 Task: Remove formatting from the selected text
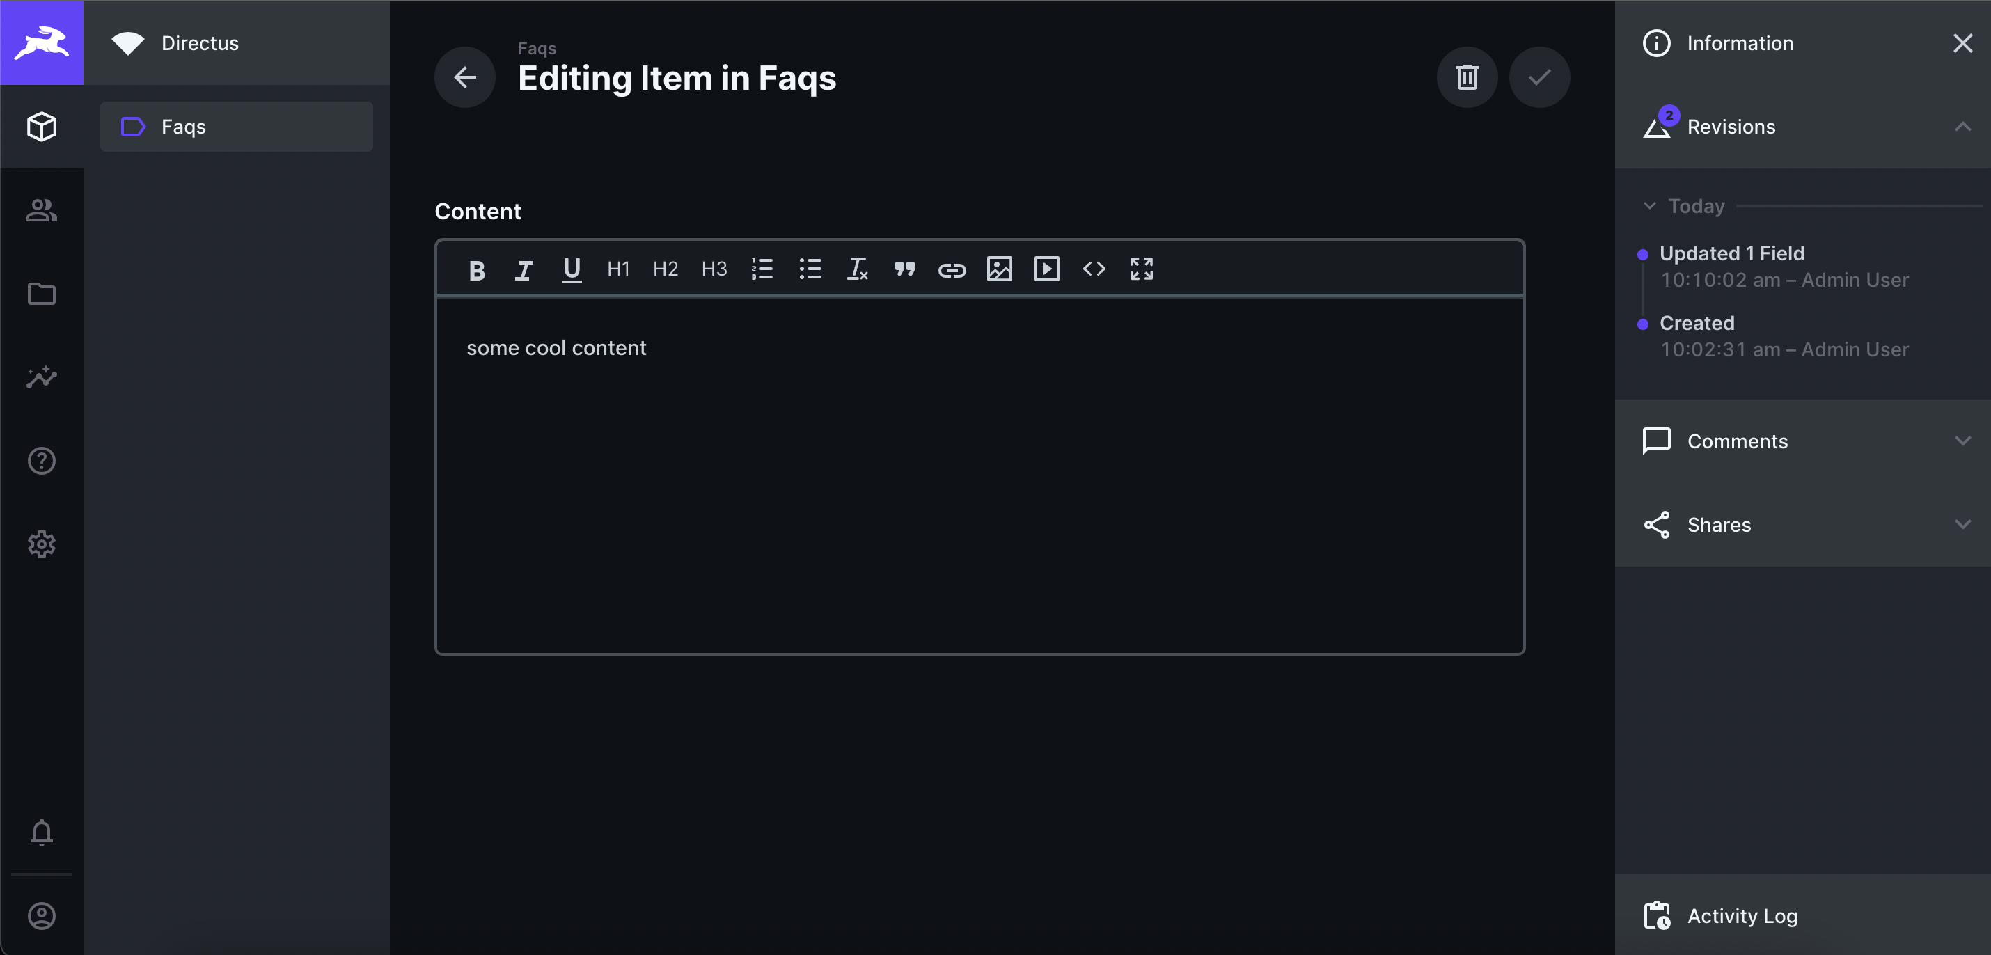(857, 269)
